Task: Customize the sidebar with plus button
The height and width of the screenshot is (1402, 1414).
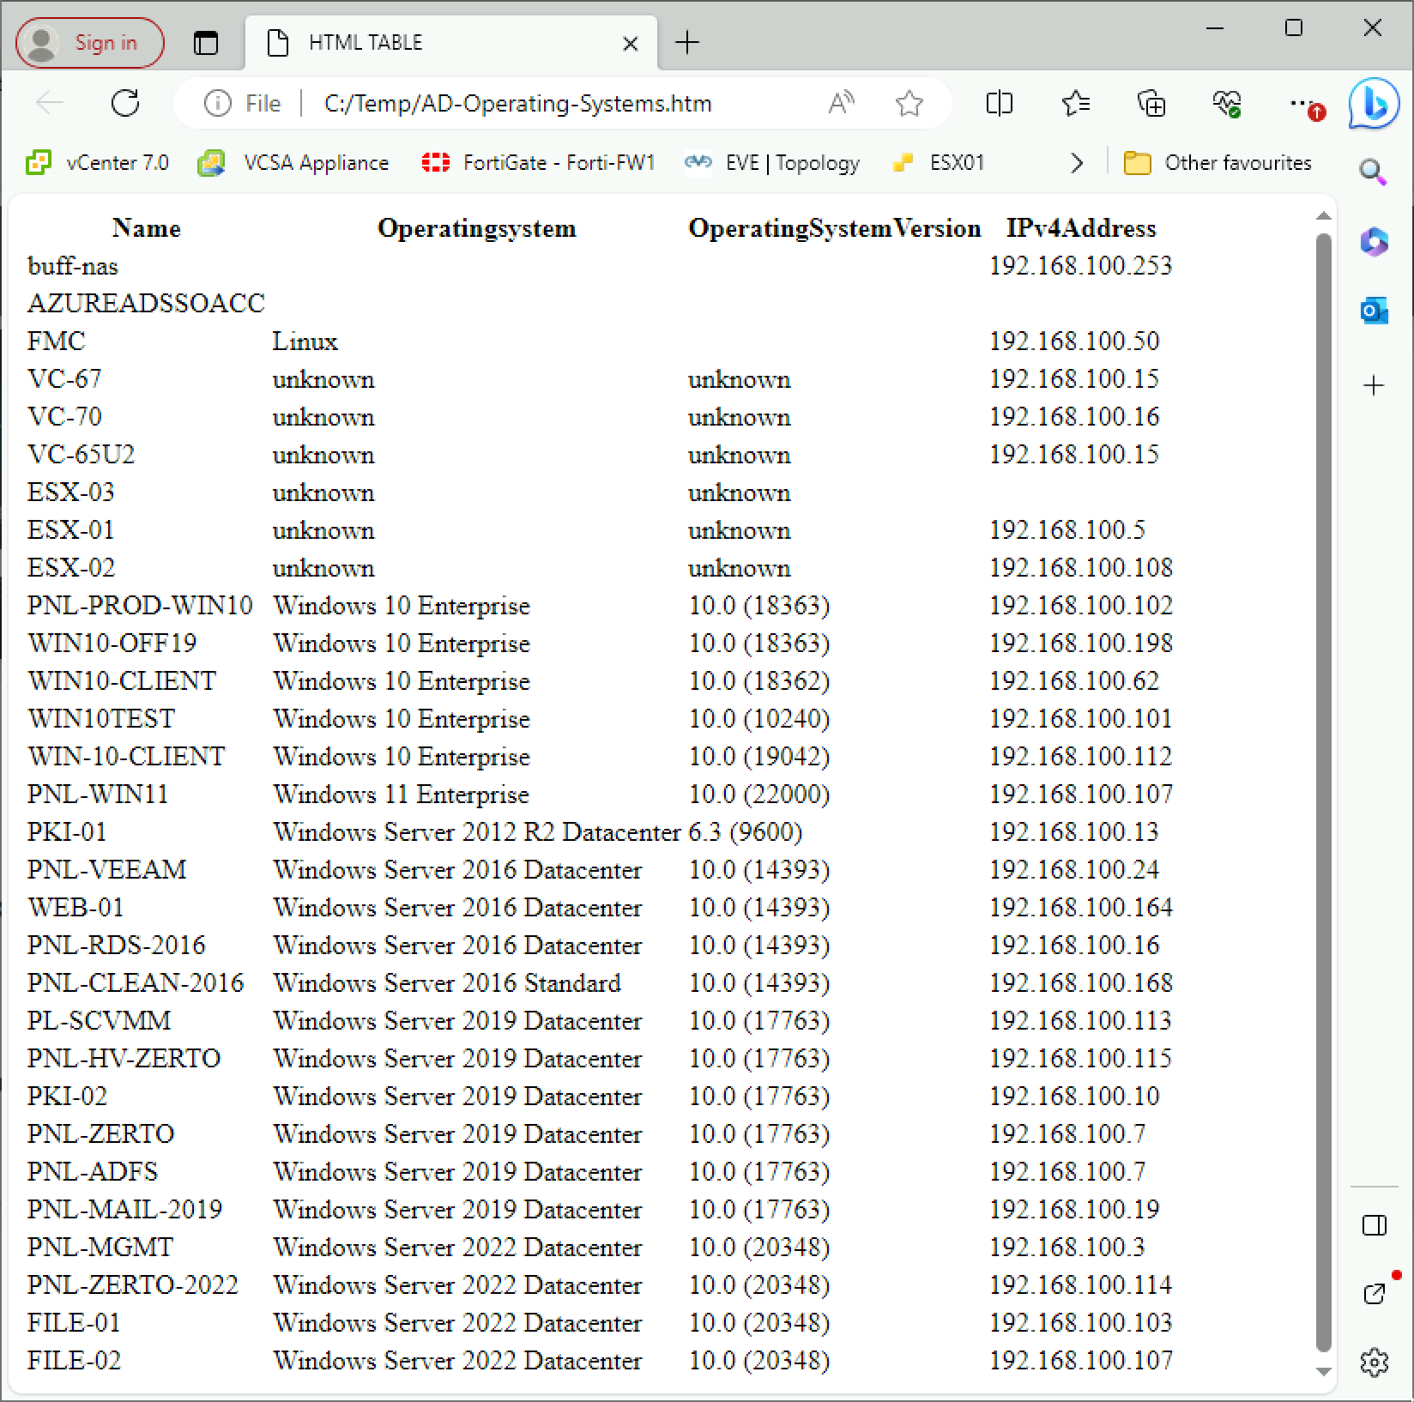Action: tap(1374, 385)
